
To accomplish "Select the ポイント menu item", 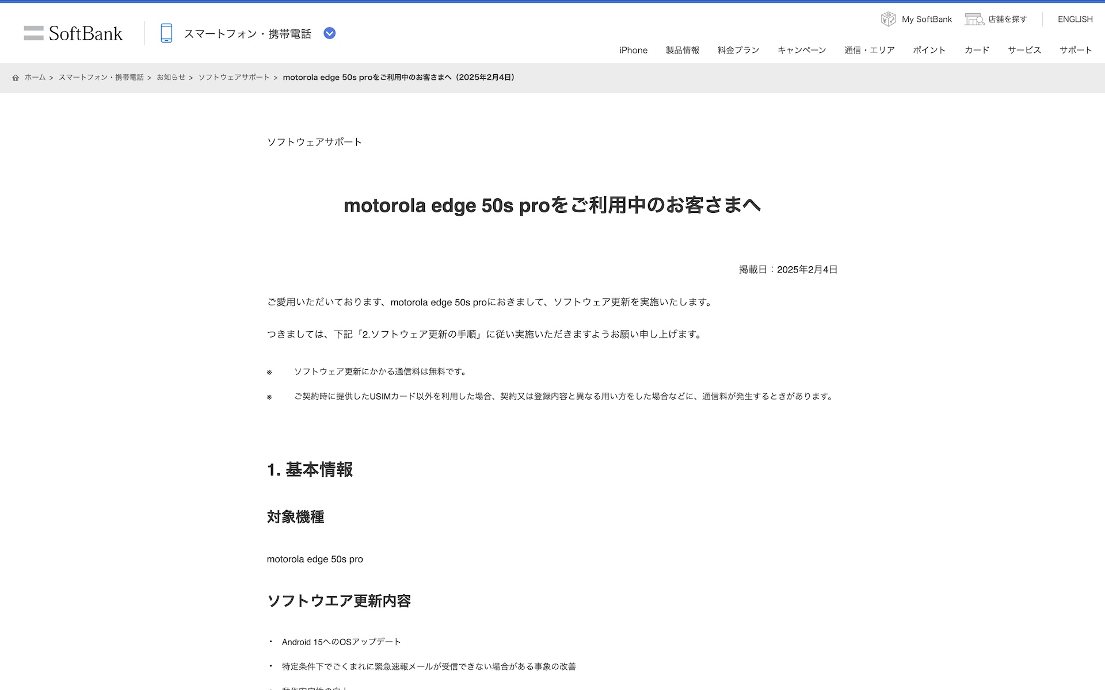I will [x=929, y=50].
